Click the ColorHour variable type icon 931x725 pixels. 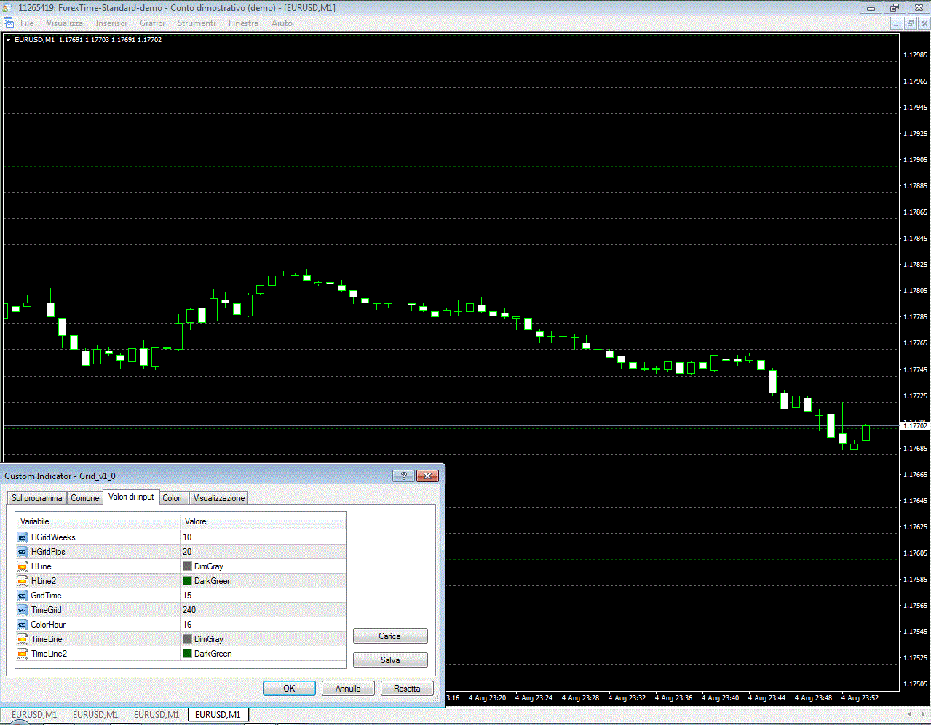point(23,625)
